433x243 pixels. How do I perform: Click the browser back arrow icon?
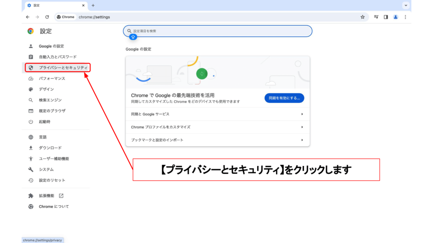pos(27,17)
